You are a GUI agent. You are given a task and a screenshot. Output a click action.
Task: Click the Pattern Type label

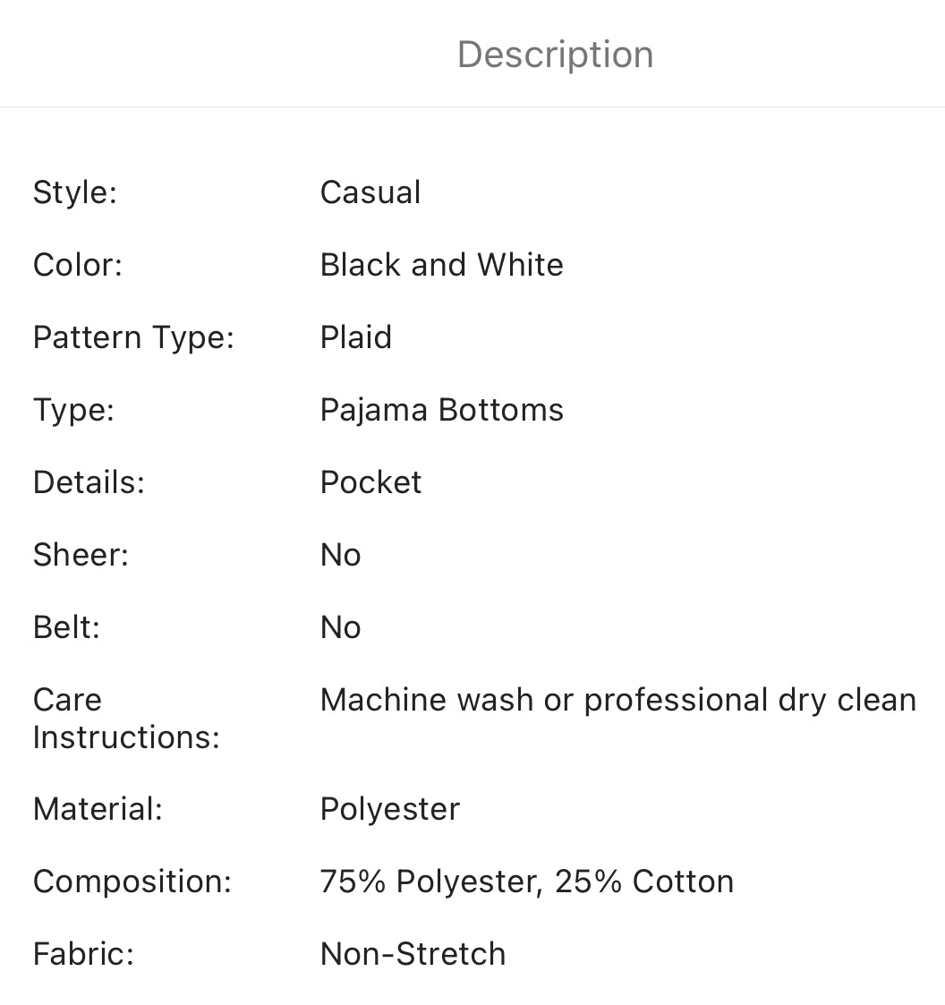click(133, 337)
